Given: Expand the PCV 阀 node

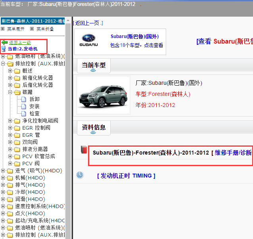Looking at the screenshot, I should (10, 163).
